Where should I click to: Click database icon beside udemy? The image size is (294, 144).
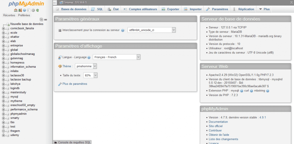pos(8,135)
